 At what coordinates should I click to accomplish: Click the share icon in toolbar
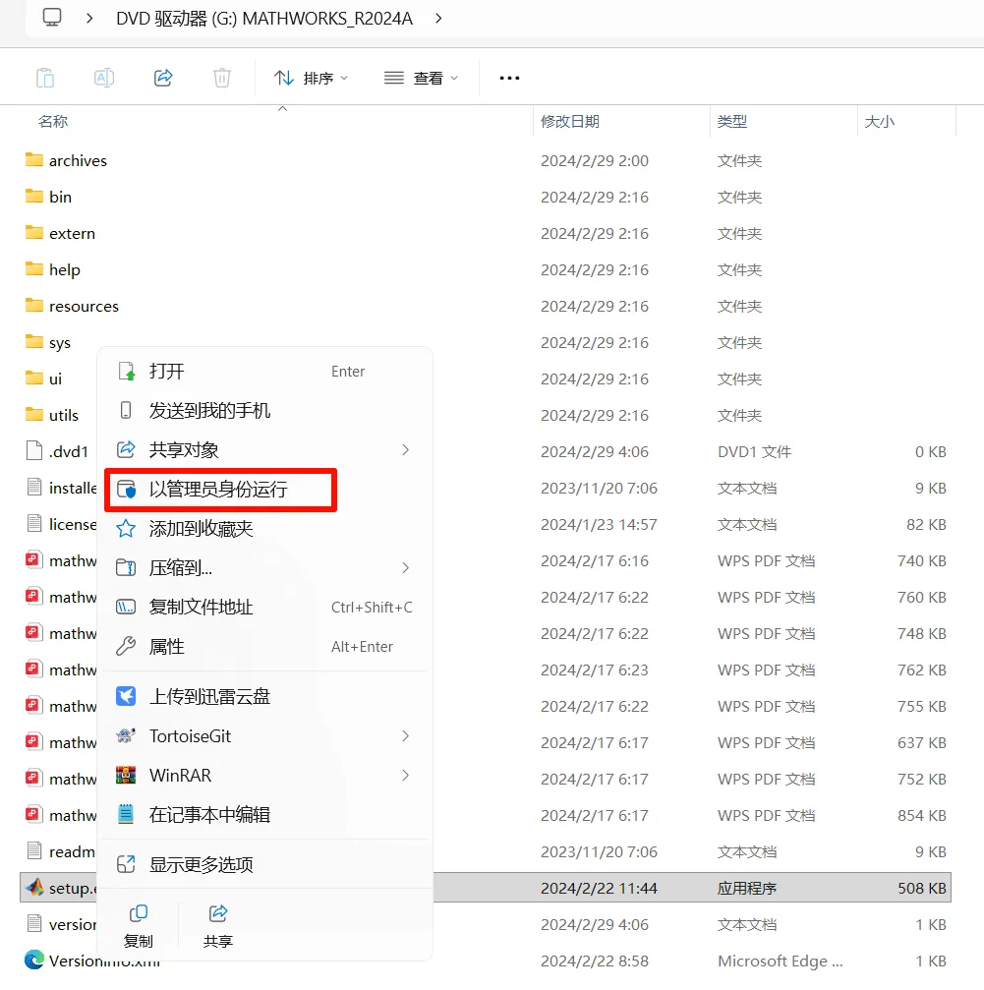point(163,79)
